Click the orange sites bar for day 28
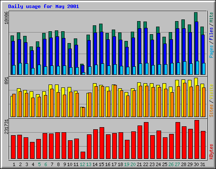 (185, 100)
